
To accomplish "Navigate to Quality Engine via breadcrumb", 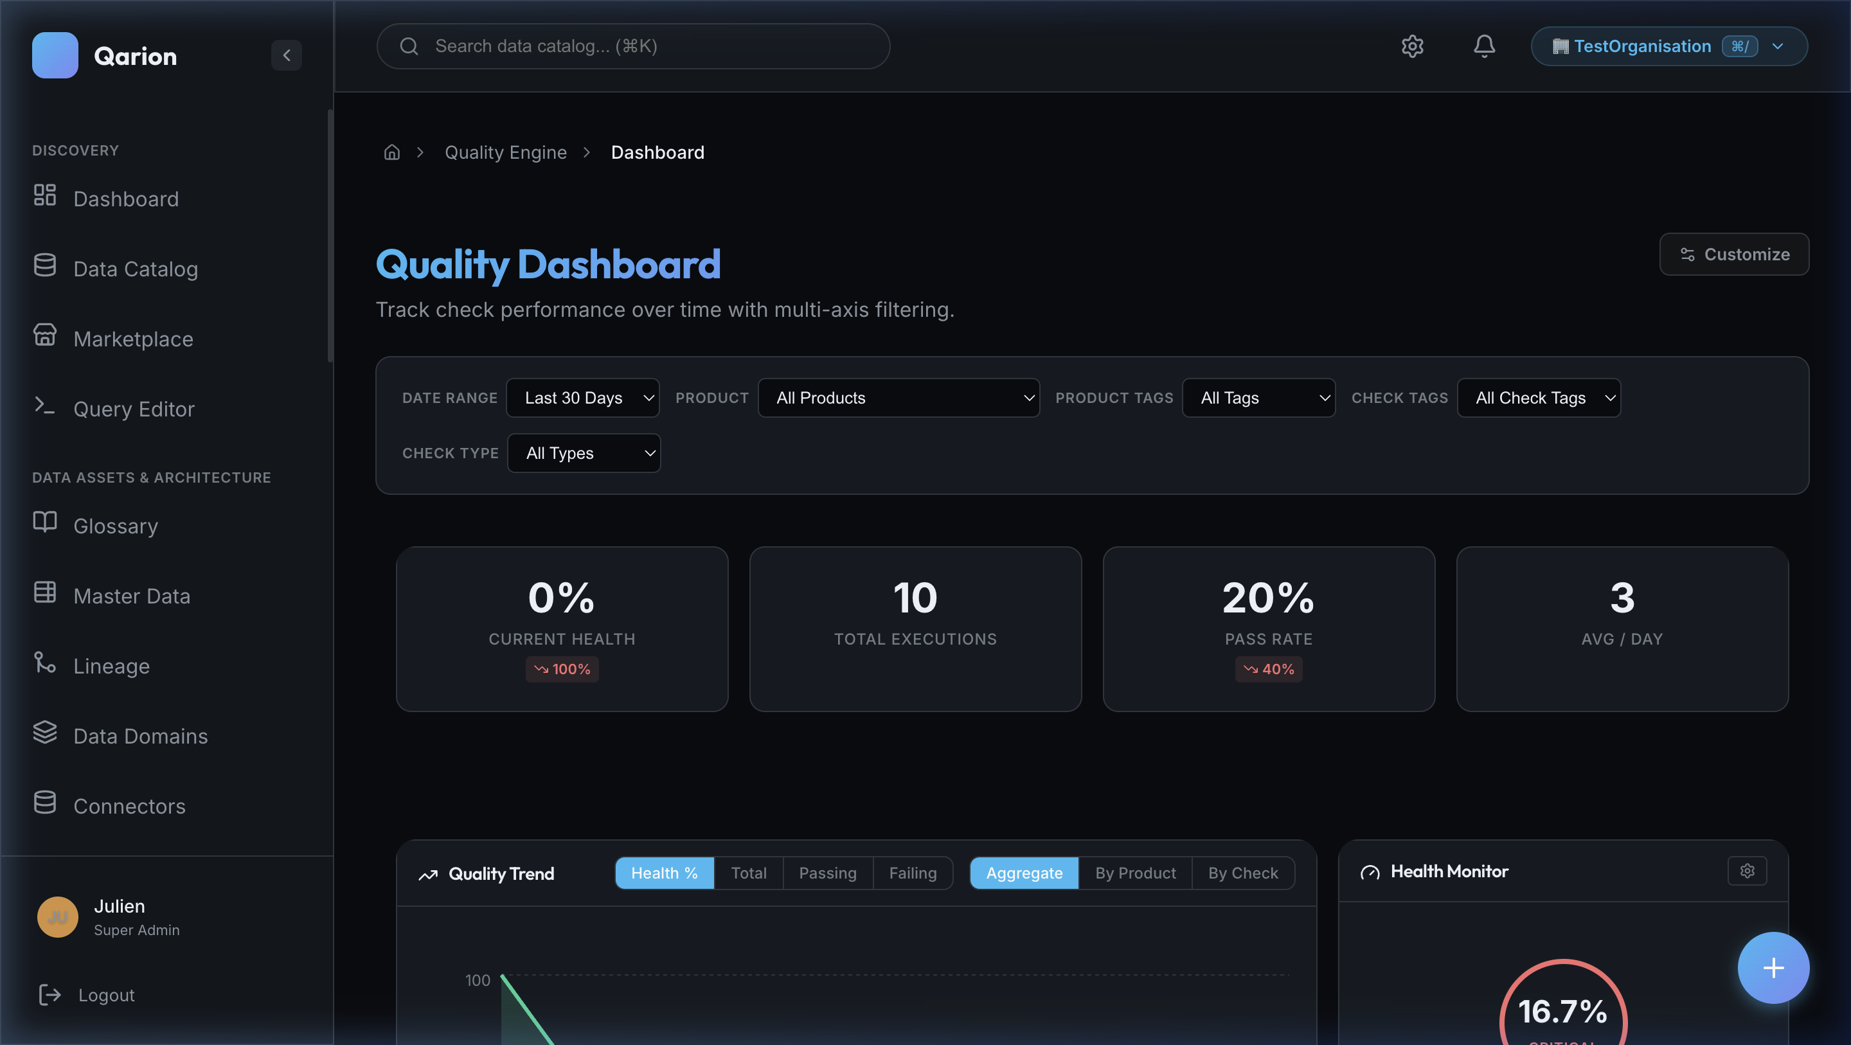I will click(x=506, y=152).
